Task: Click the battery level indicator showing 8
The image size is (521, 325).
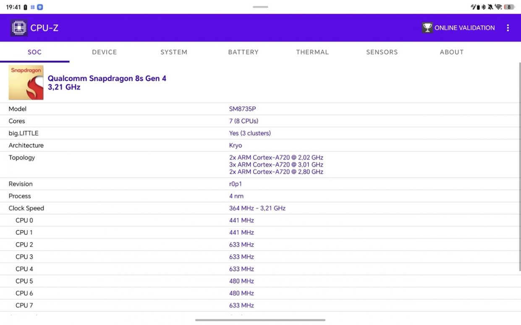Action: 509,7
